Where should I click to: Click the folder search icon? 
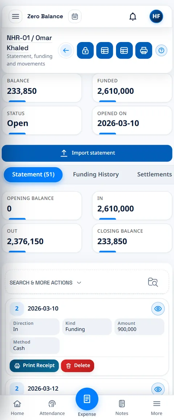pyautogui.click(x=153, y=282)
